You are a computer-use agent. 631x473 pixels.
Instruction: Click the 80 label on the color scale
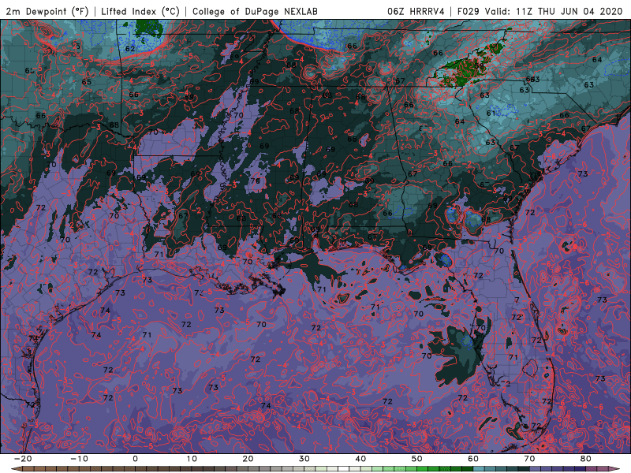pos(586,459)
